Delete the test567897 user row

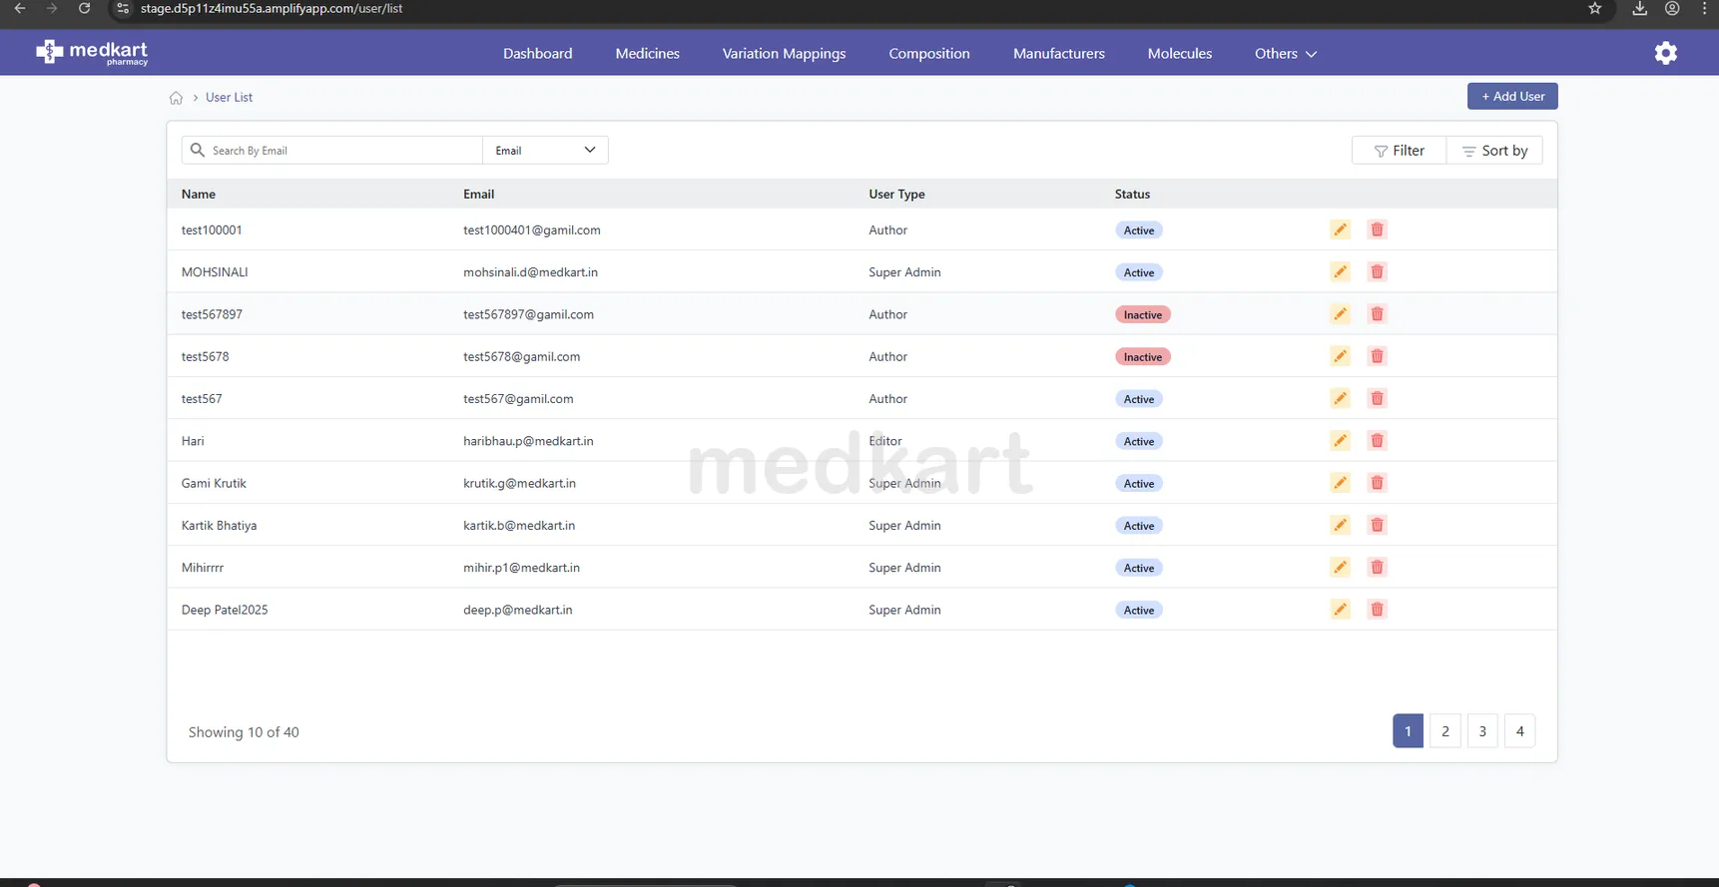(1377, 314)
